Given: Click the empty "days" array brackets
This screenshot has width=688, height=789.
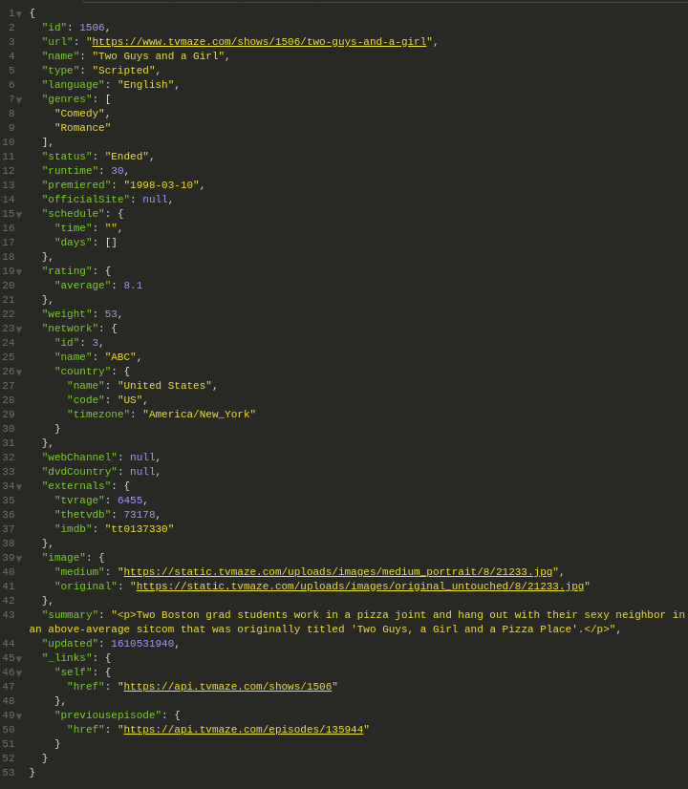Looking at the screenshot, I should click(x=111, y=243).
